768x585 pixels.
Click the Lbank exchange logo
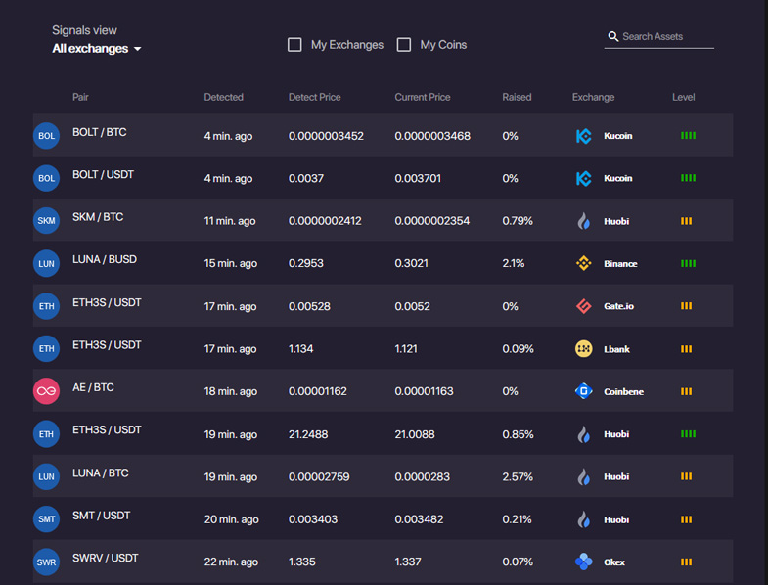click(583, 349)
